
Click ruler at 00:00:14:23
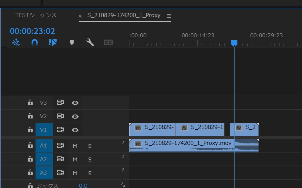[198, 35]
